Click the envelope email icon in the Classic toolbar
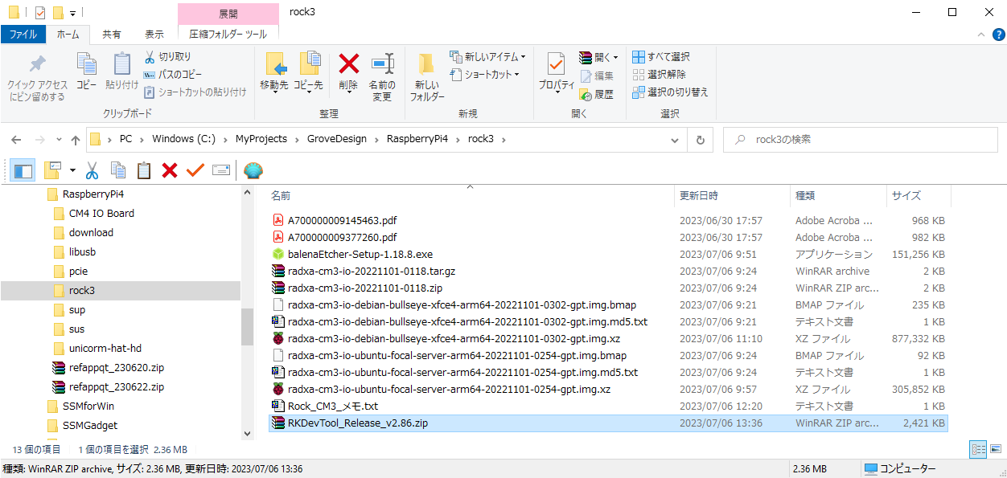1007x478 pixels. coord(221,170)
